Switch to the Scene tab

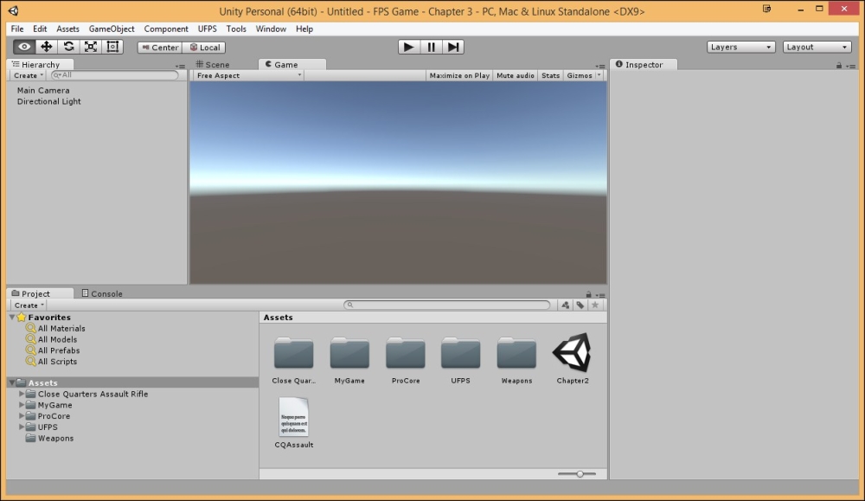point(215,64)
